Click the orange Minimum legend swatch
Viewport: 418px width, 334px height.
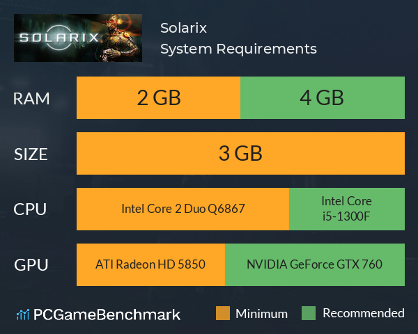pos(223,313)
